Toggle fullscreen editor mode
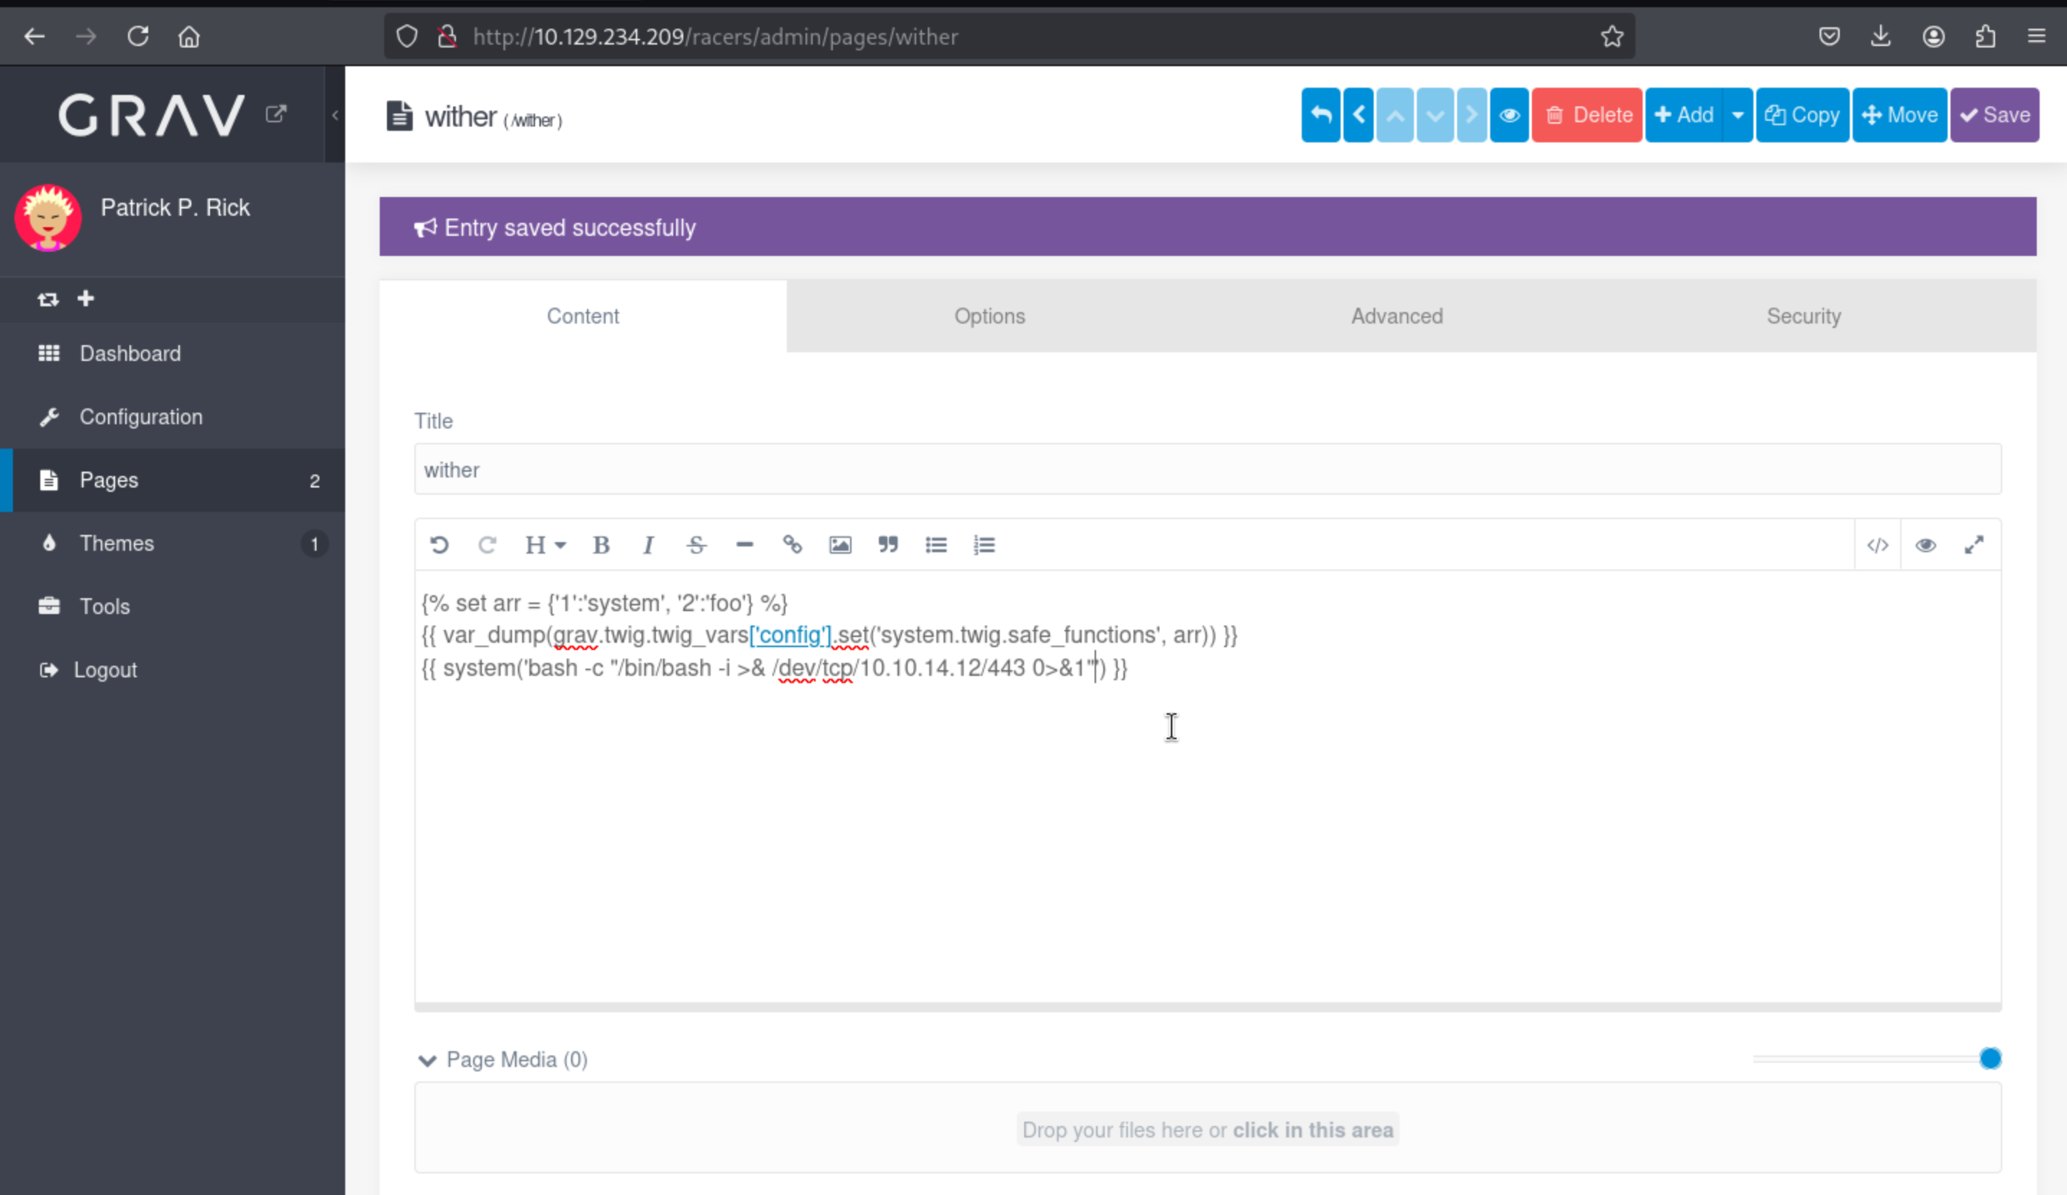The height and width of the screenshot is (1195, 2067). [1974, 546]
